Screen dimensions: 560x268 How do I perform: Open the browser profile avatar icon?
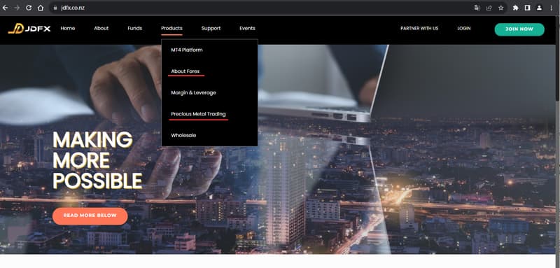539,8
